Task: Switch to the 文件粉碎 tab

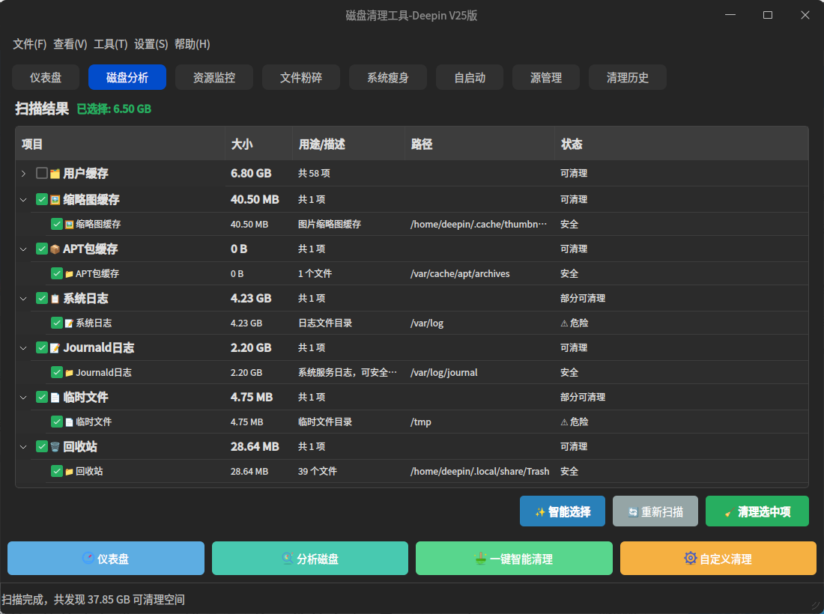Action: pos(301,77)
